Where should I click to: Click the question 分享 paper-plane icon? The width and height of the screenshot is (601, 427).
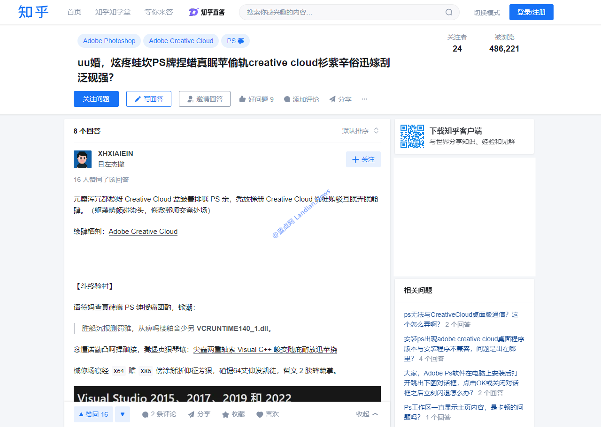332,99
